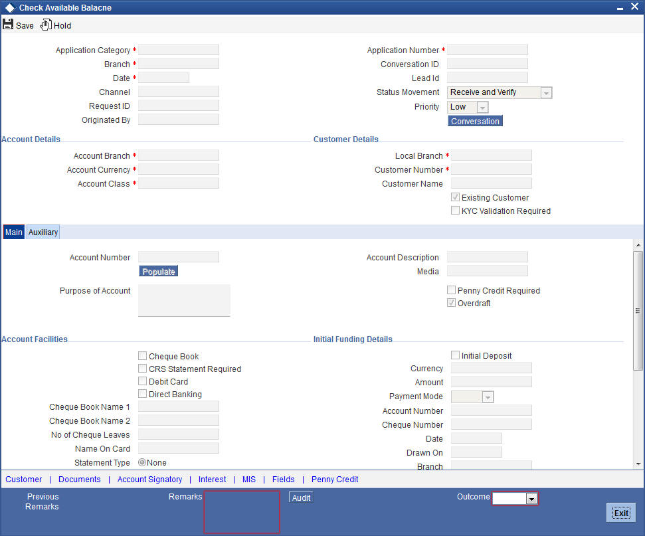Enable the Cheque Book facility checkbox

[x=142, y=356]
